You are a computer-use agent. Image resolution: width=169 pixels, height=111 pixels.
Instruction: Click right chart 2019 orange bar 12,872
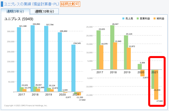129,58
